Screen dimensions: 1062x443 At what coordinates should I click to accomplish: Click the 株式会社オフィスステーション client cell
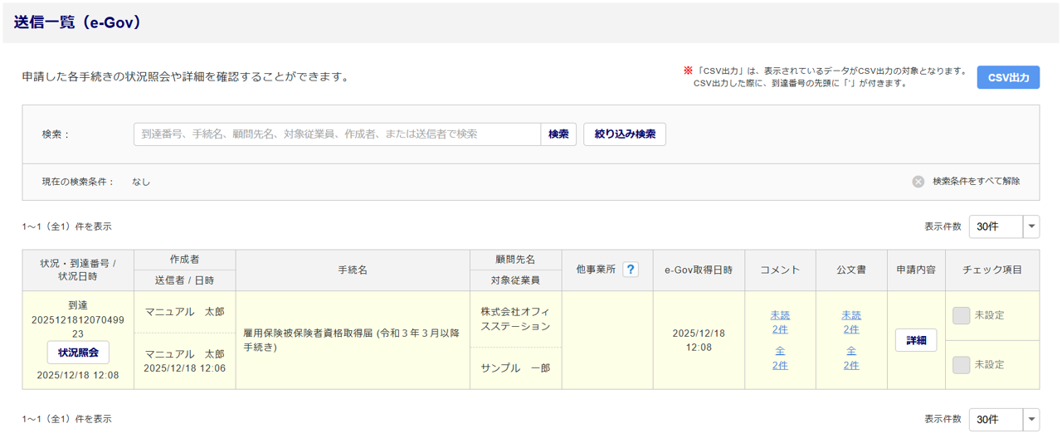tap(515, 319)
